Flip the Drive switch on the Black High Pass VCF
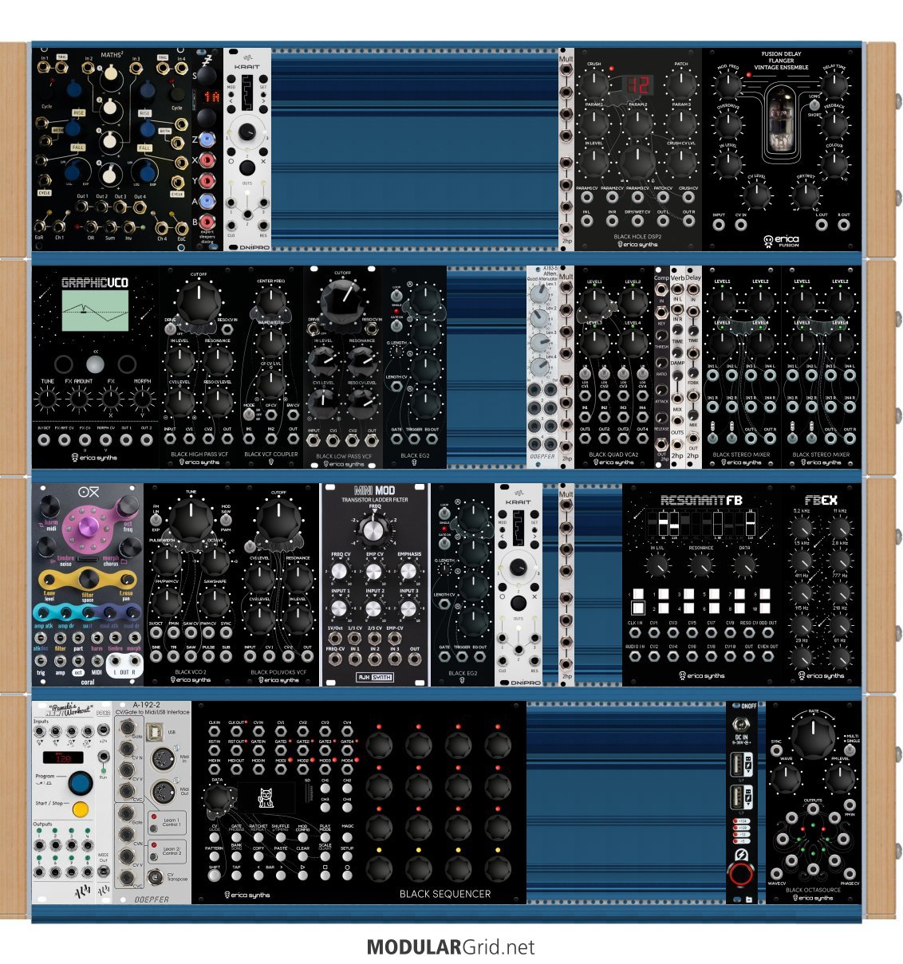 click(170, 329)
